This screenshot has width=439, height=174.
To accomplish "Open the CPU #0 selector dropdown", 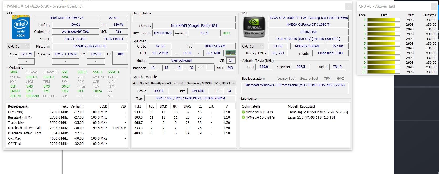I will pyautogui.click(x=19, y=47).
